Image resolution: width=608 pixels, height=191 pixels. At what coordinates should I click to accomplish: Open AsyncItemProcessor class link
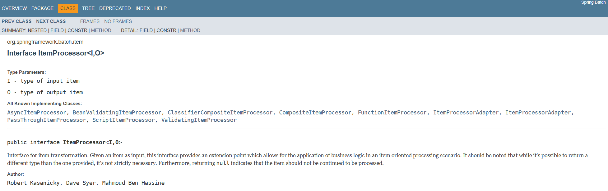pos(37,113)
